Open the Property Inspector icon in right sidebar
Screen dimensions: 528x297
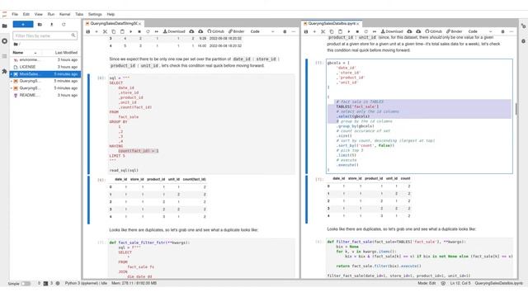pyautogui.click(x=523, y=26)
